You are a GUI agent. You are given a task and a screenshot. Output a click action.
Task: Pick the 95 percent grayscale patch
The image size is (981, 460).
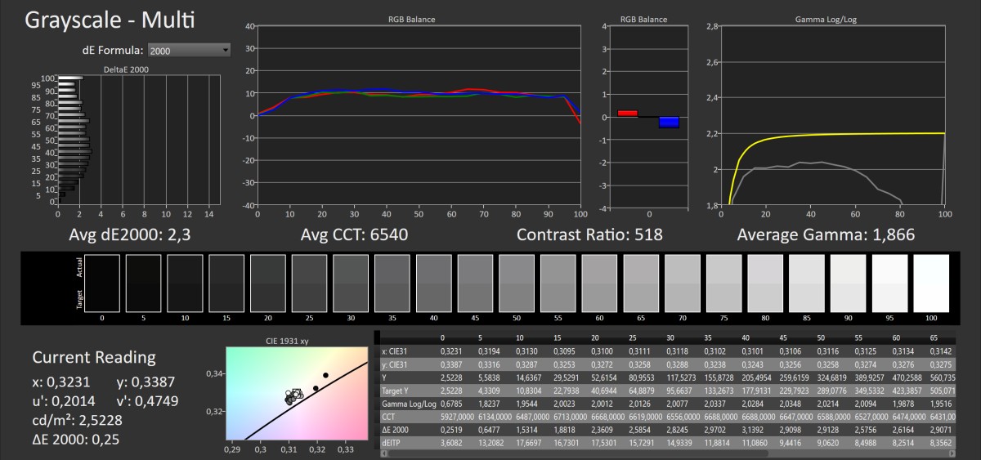[889, 284]
